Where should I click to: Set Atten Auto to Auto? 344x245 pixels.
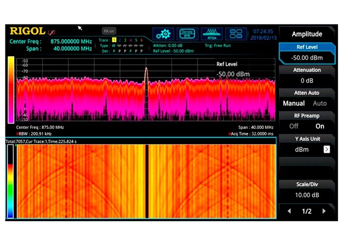tap(320, 103)
